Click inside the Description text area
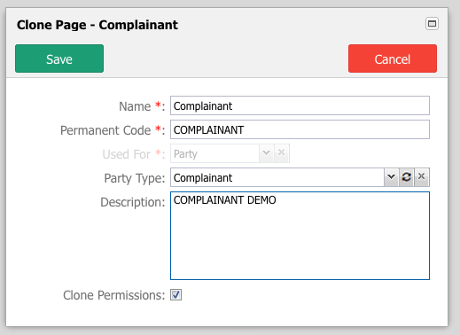The image size is (460, 335). [x=300, y=236]
